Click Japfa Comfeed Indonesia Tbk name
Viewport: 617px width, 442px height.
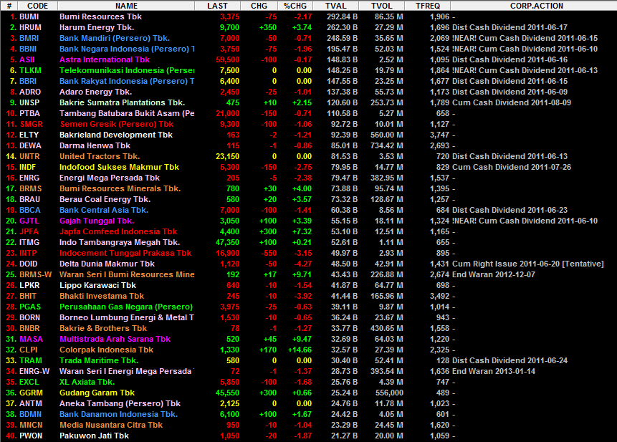[x=118, y=231]
